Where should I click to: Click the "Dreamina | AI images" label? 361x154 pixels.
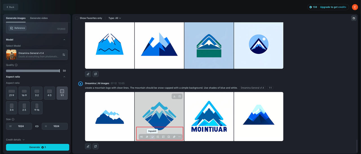[x=97, y=83]
